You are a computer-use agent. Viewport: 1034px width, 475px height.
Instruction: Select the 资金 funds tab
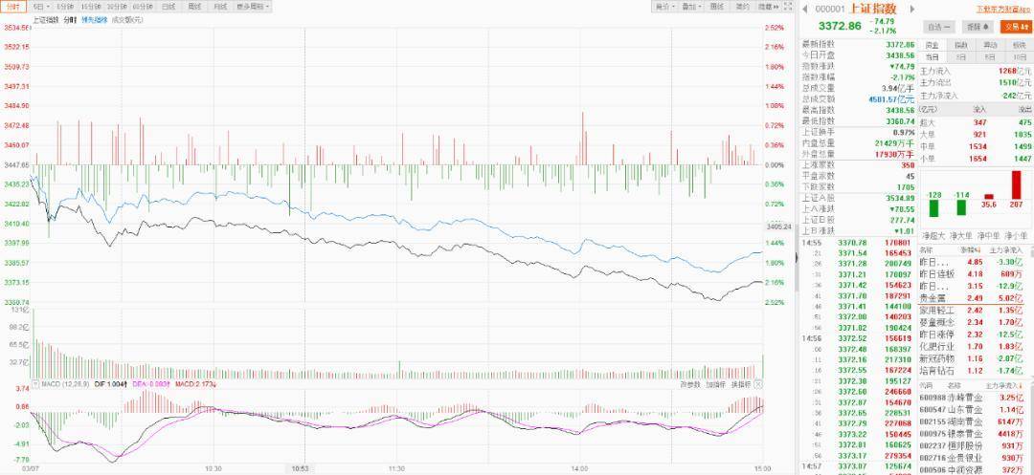[x=932, y=45]
